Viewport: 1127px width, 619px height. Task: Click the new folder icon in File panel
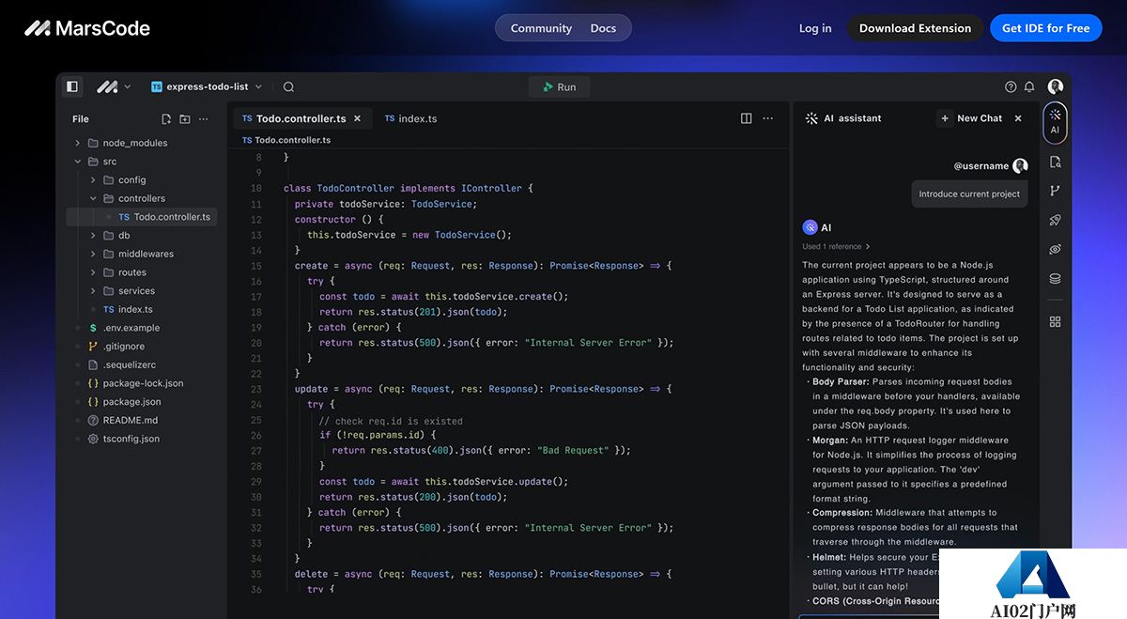coord(185,119)
